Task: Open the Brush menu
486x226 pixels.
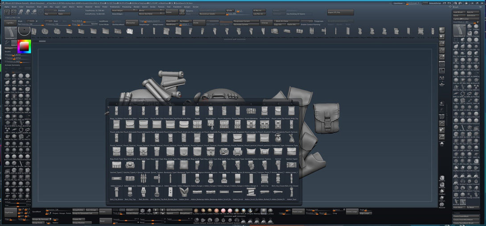Action: (x=14, y=7)
